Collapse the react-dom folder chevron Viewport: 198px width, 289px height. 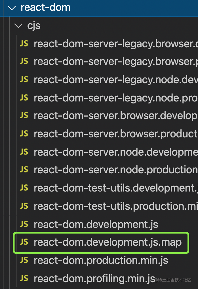(x=12, y=8)
